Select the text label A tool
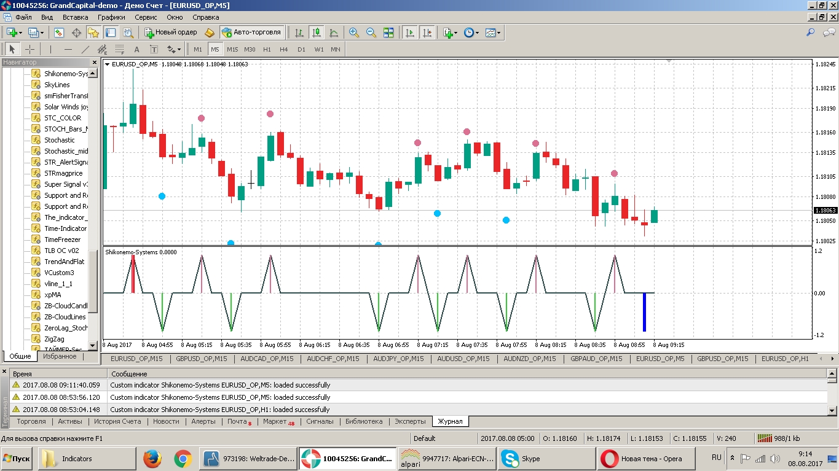839x471 pixels. pyautogui.click(x=136, y=49)
